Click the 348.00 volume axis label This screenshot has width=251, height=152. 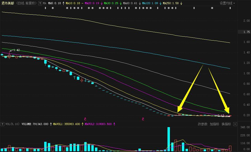tap(245, 127)
